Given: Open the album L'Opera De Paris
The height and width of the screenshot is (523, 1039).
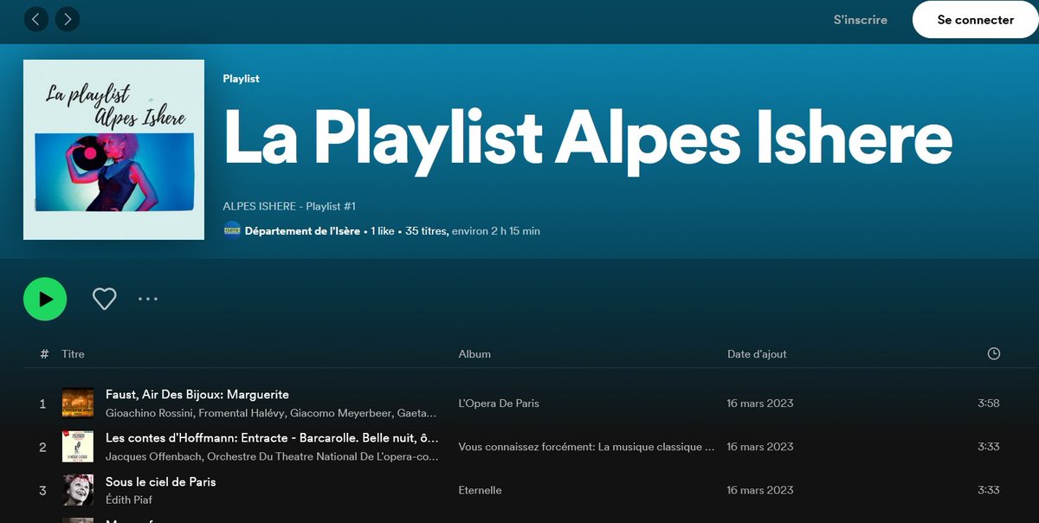Looking at the screenshot, I should tap(498, 404).
